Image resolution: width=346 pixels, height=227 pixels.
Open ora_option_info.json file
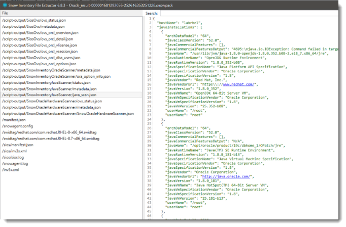point(56,76)
